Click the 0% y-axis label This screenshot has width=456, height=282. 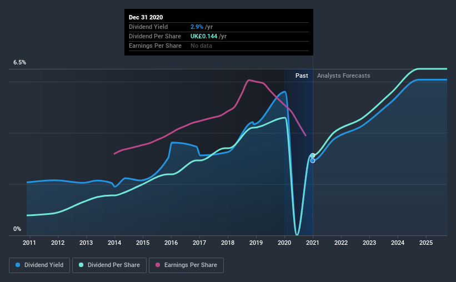tap(17, 229)
